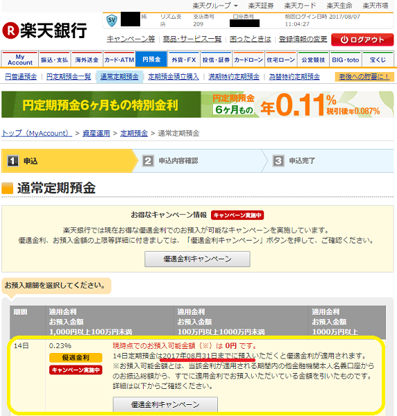Open the 楽天カード link
This screenshot has width=397, height=416.
[300, 6]
